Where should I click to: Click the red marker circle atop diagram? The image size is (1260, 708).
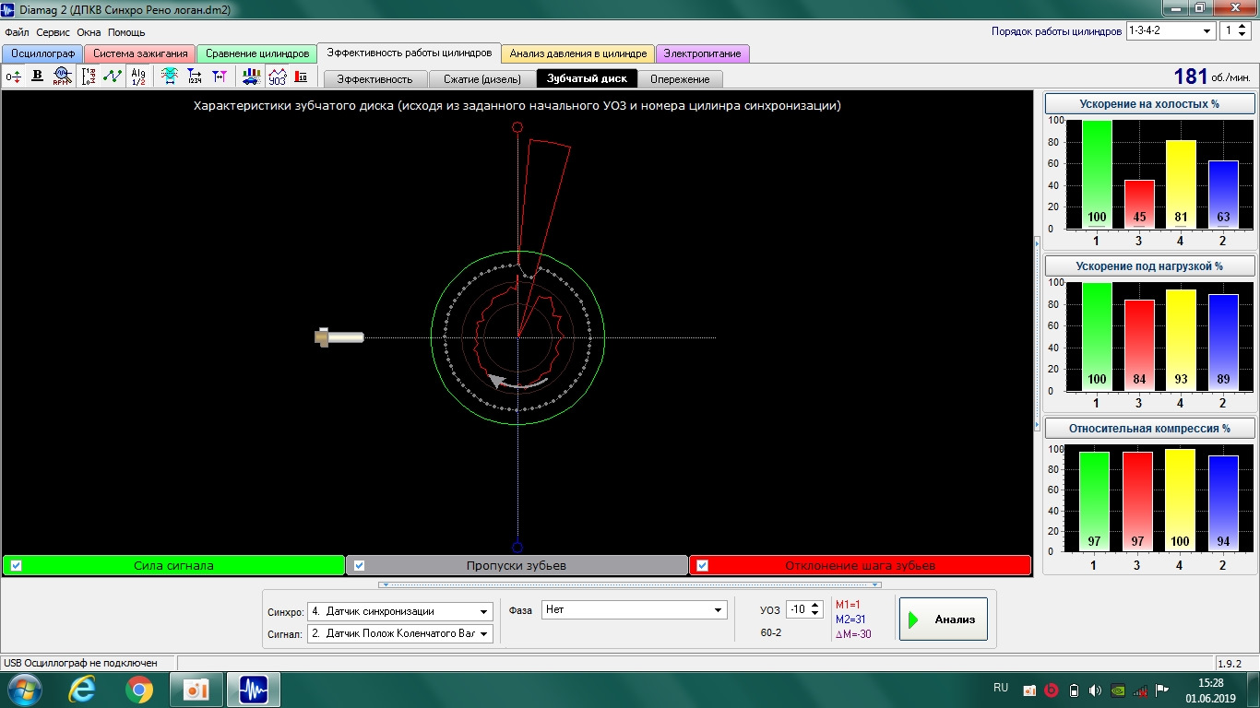[x=517, y=127]
